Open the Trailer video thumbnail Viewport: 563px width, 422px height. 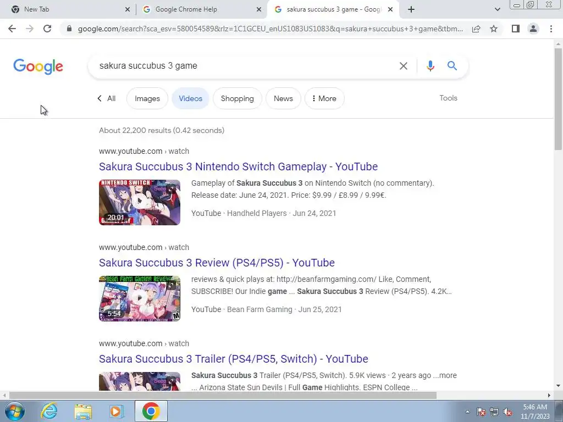[x=140, y=381]
